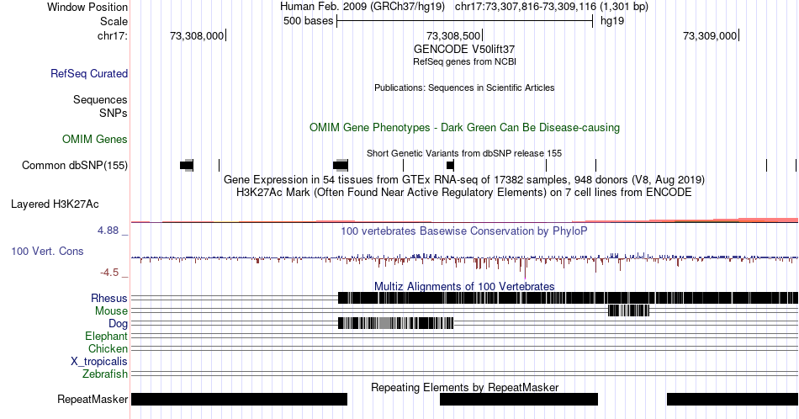Screen dimensions: 799x419
Task: Click the Rhesus alignment block
Action: pyautogui.click(x=569, y=298)
